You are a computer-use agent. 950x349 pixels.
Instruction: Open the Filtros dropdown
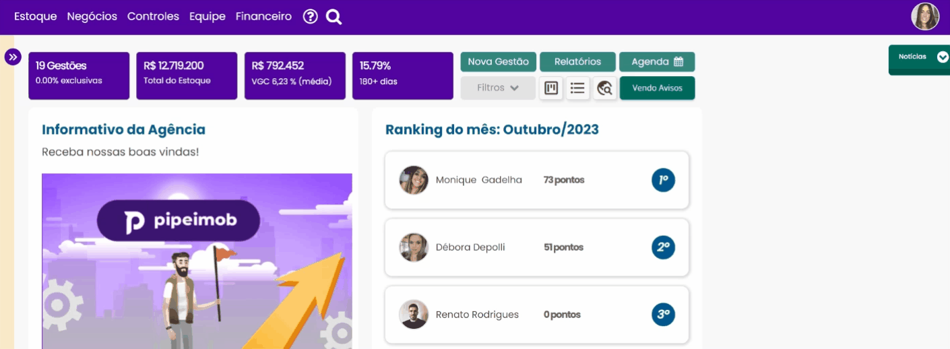[498, 88]
